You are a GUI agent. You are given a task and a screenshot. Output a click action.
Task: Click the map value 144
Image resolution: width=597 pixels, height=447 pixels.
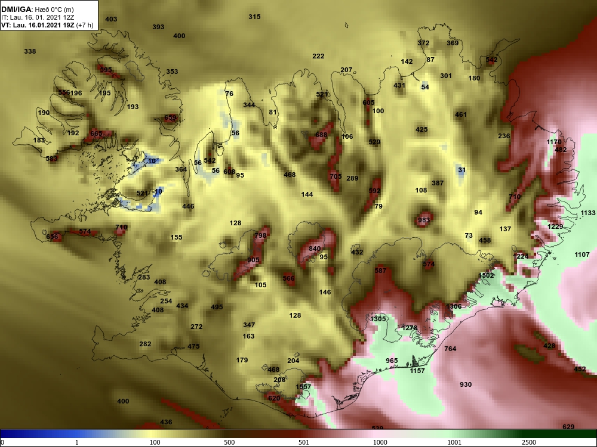(x=307, y=194)
